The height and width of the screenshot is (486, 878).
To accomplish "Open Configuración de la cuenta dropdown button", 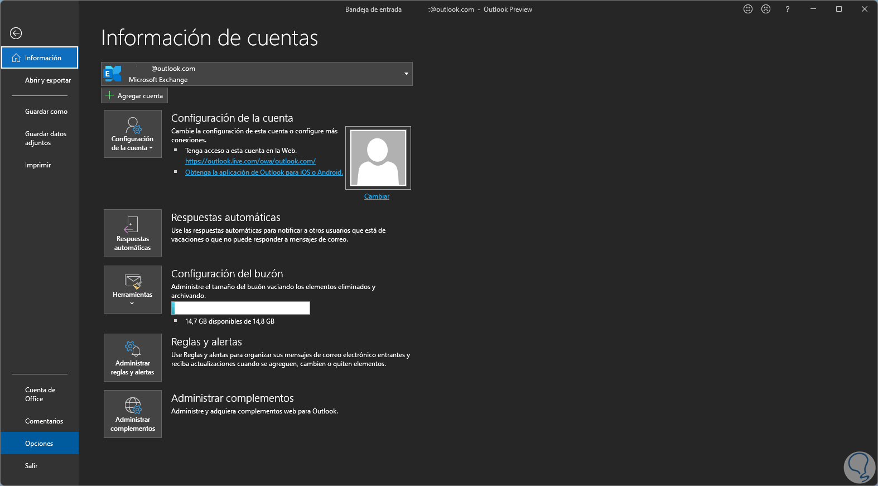I will [x=133, y=134].
